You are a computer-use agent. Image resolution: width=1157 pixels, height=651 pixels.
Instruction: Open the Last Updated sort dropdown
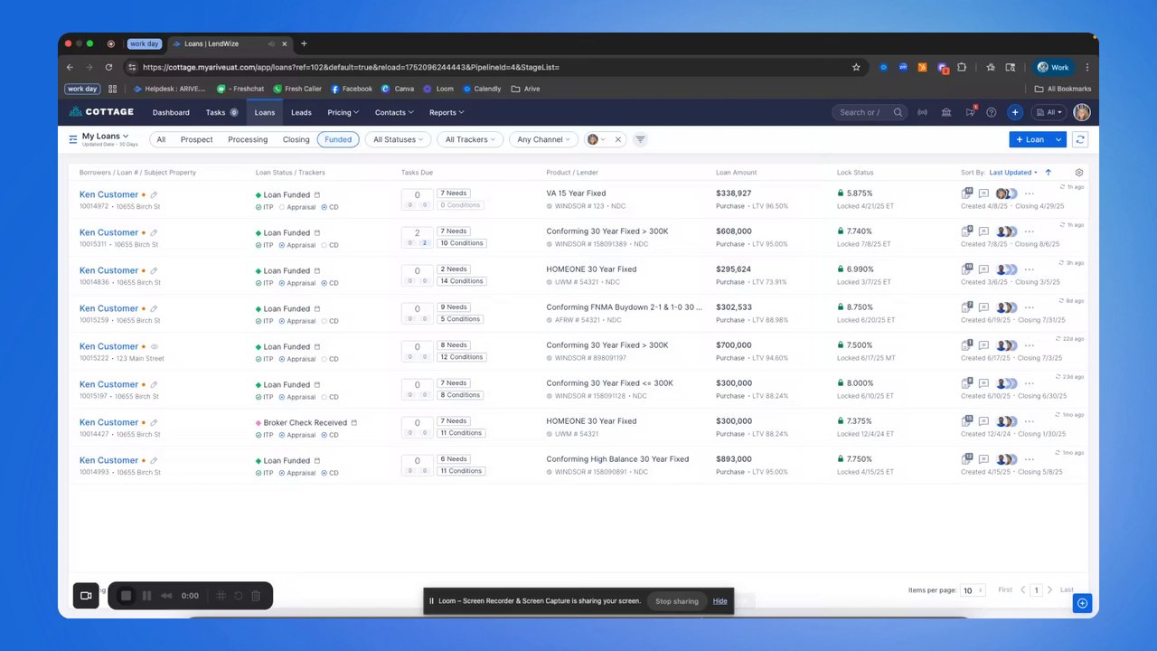[1013, 173]
